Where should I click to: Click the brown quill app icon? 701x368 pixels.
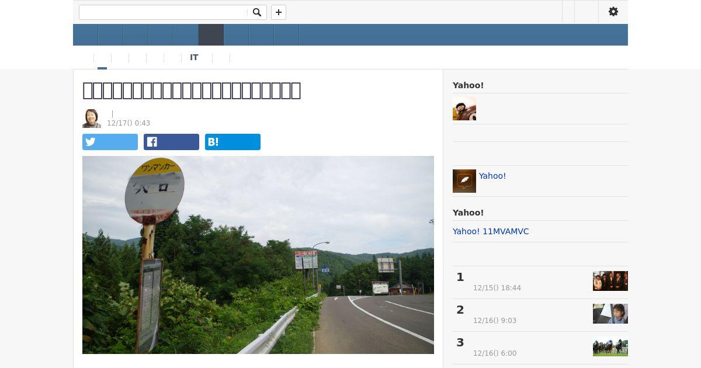pos(464,181)
